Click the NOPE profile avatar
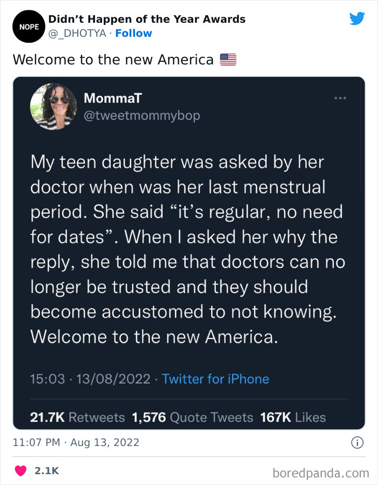 point(25,26)
